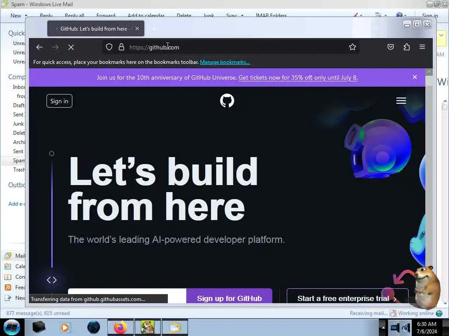Mark message as Junk in Live Mail

pyautogui.click(x=209, y=15)
